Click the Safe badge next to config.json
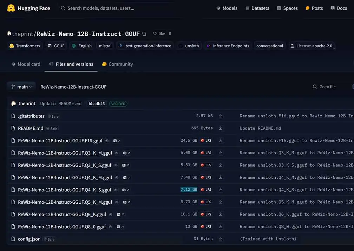 coord(49,239)
